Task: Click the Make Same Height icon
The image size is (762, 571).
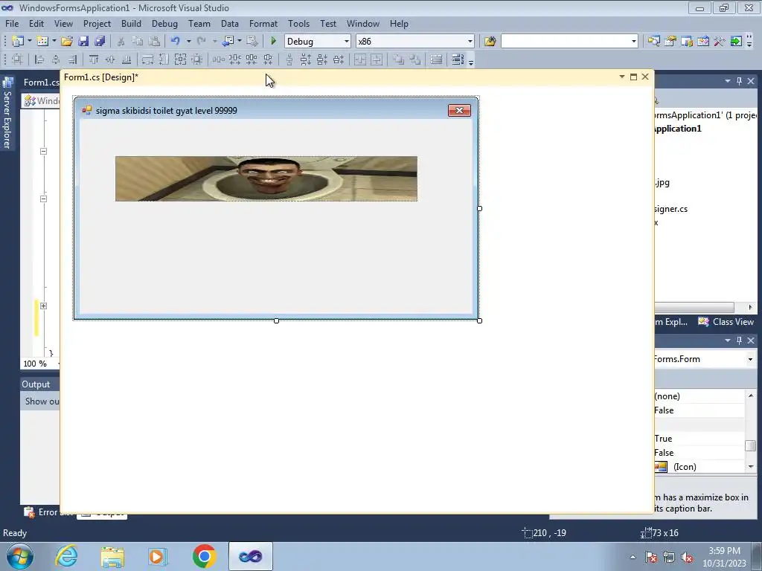Action: coord(164,59)
